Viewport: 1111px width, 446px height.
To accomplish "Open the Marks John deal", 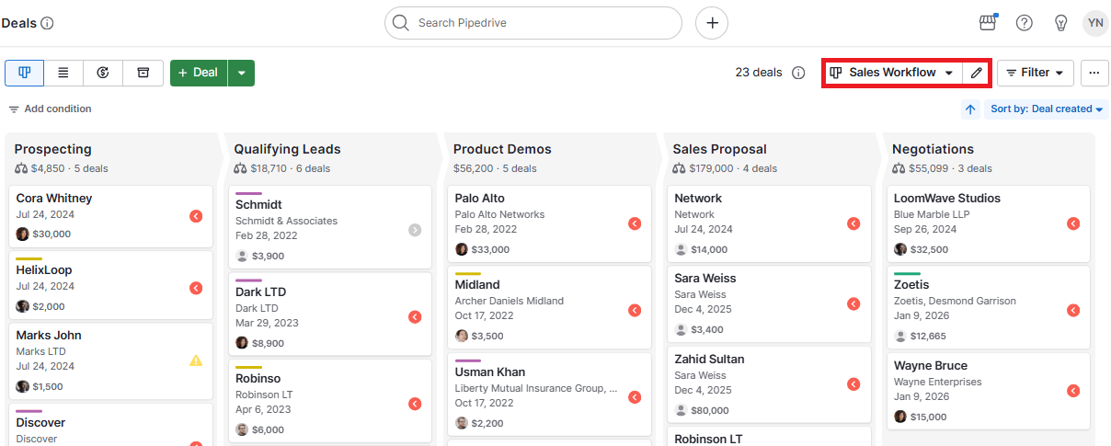I will 111,360.
